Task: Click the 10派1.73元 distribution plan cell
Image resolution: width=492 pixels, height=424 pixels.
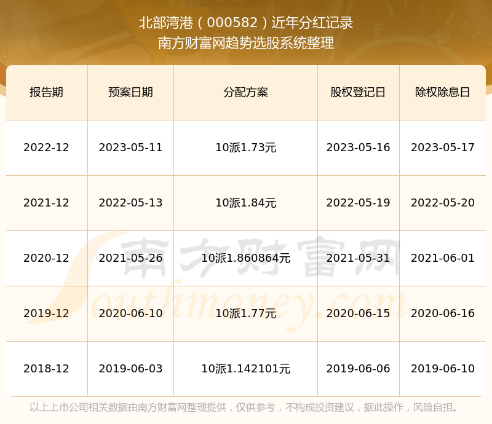Action: (x=245, y=147)
